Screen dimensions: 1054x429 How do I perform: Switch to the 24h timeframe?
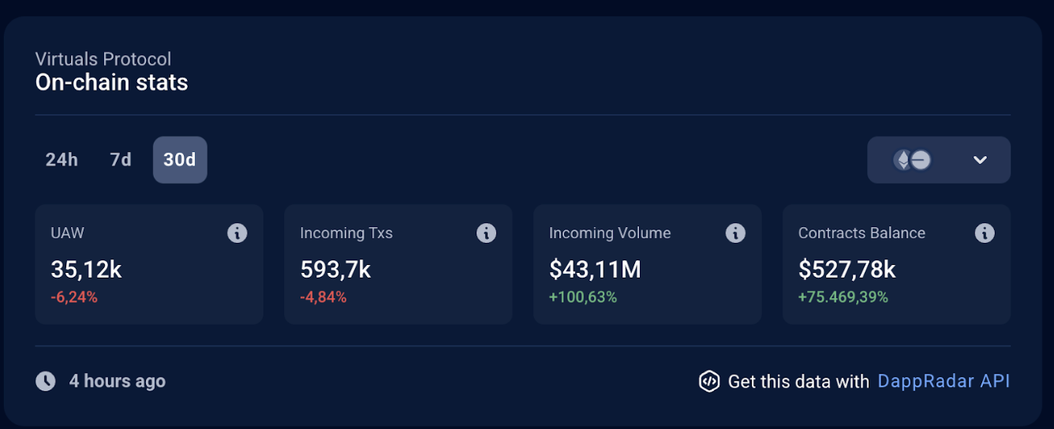click(x=62, y=160)
